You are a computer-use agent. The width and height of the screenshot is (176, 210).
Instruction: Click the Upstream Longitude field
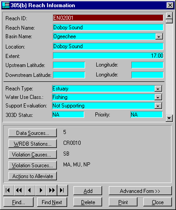pos(147,65)
